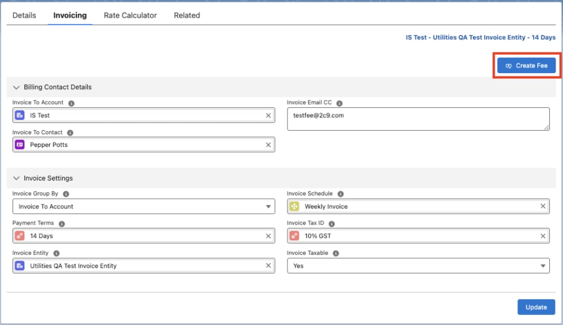Screen dimensions: 563x325
Task: Open info tooltip for Invoice Email CC
Action: [x=339, y=103]
